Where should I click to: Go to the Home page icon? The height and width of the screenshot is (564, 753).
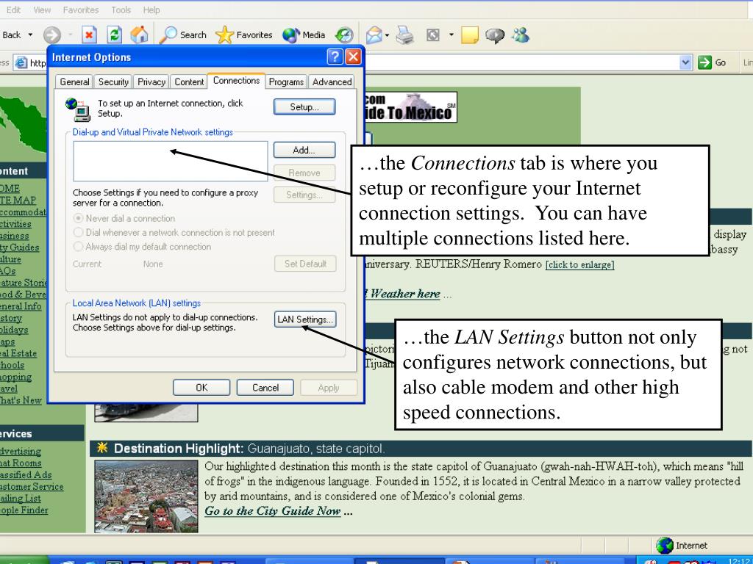pyautogui.click(x=139, y=35)
